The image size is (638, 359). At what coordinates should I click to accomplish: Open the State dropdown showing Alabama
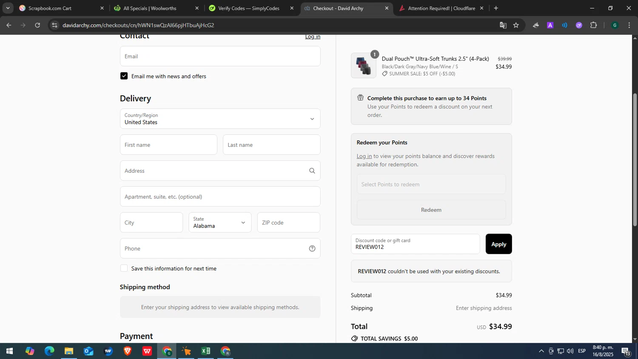coord(220,222)
